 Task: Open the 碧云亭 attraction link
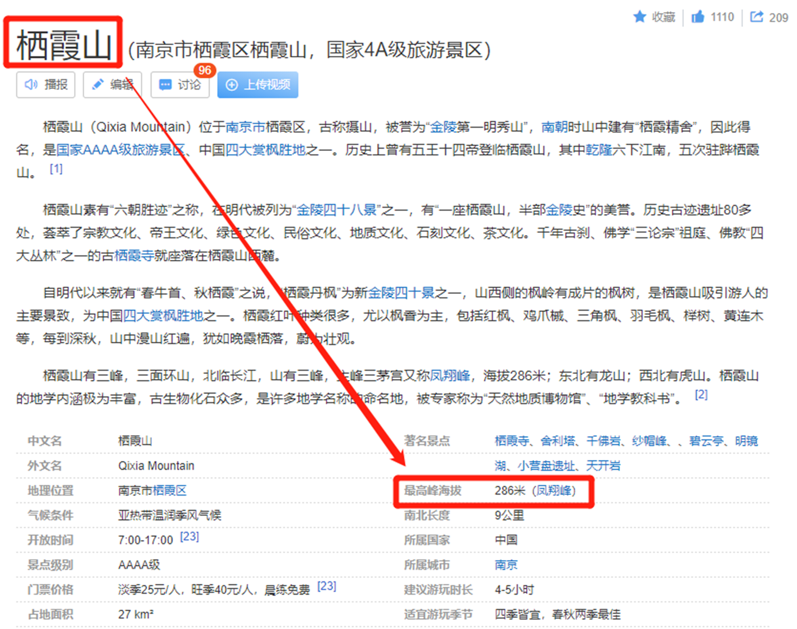(x=707, y=441)
